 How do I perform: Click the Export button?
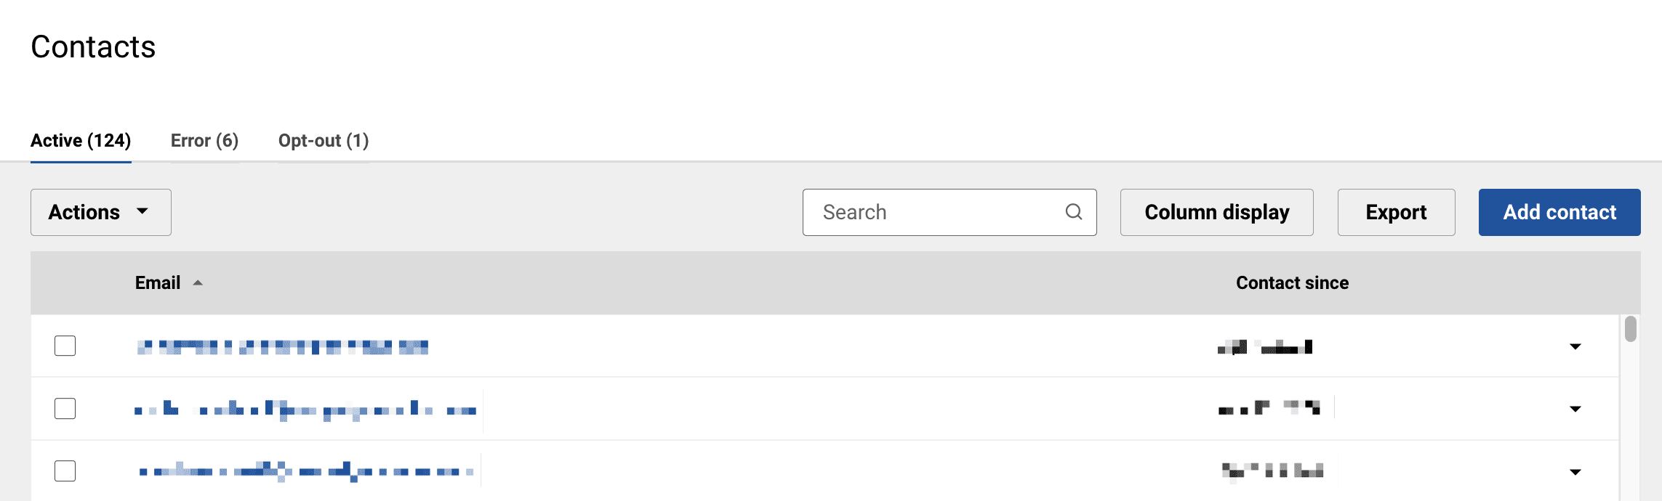pyautogui.click(x=1396, y=212)
